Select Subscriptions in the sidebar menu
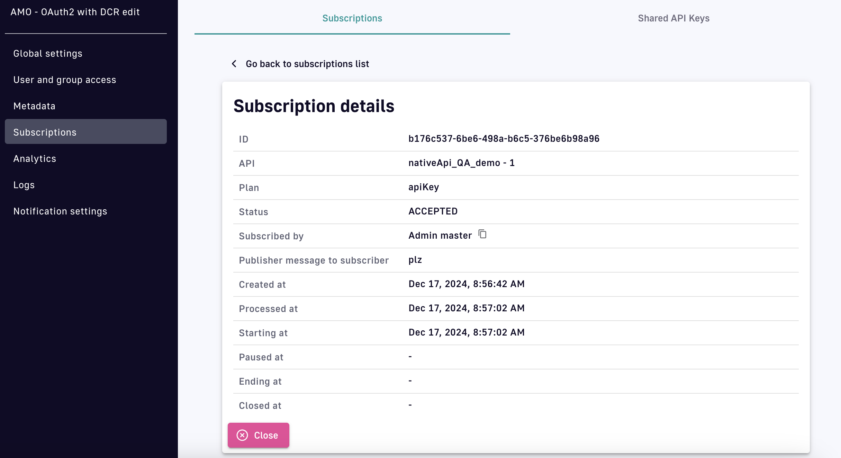The image size is (841, 458). point(45,132)
